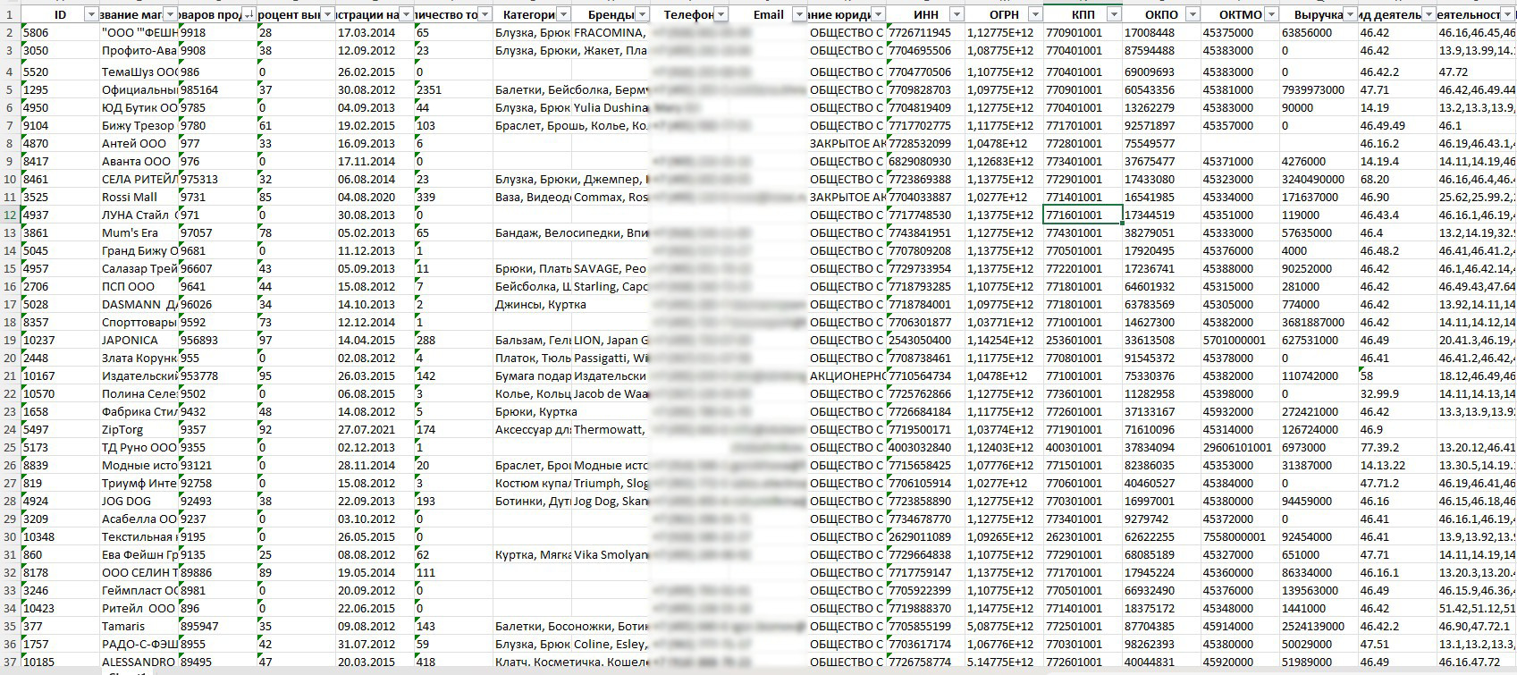Select the 'Tamaris' store name cell

[x=139, y=626]
